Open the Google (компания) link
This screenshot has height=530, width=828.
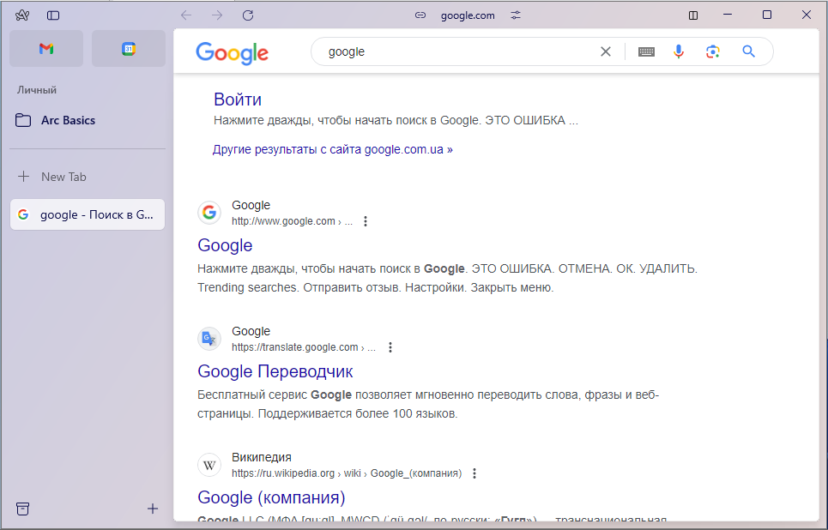click(271, 497)
